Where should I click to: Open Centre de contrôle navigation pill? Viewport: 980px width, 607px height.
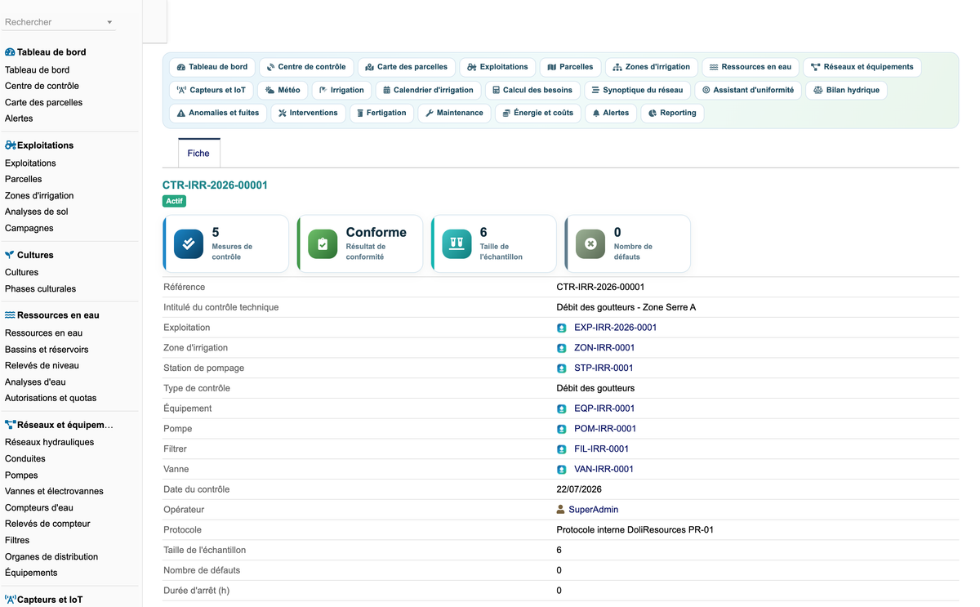306,67
